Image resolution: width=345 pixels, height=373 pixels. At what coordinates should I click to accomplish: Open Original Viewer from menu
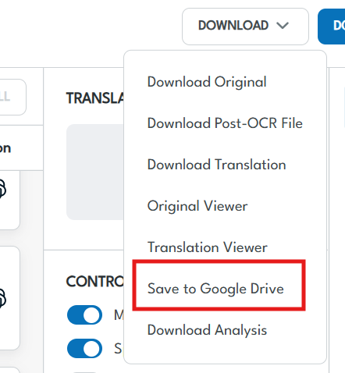click(197, 206)
